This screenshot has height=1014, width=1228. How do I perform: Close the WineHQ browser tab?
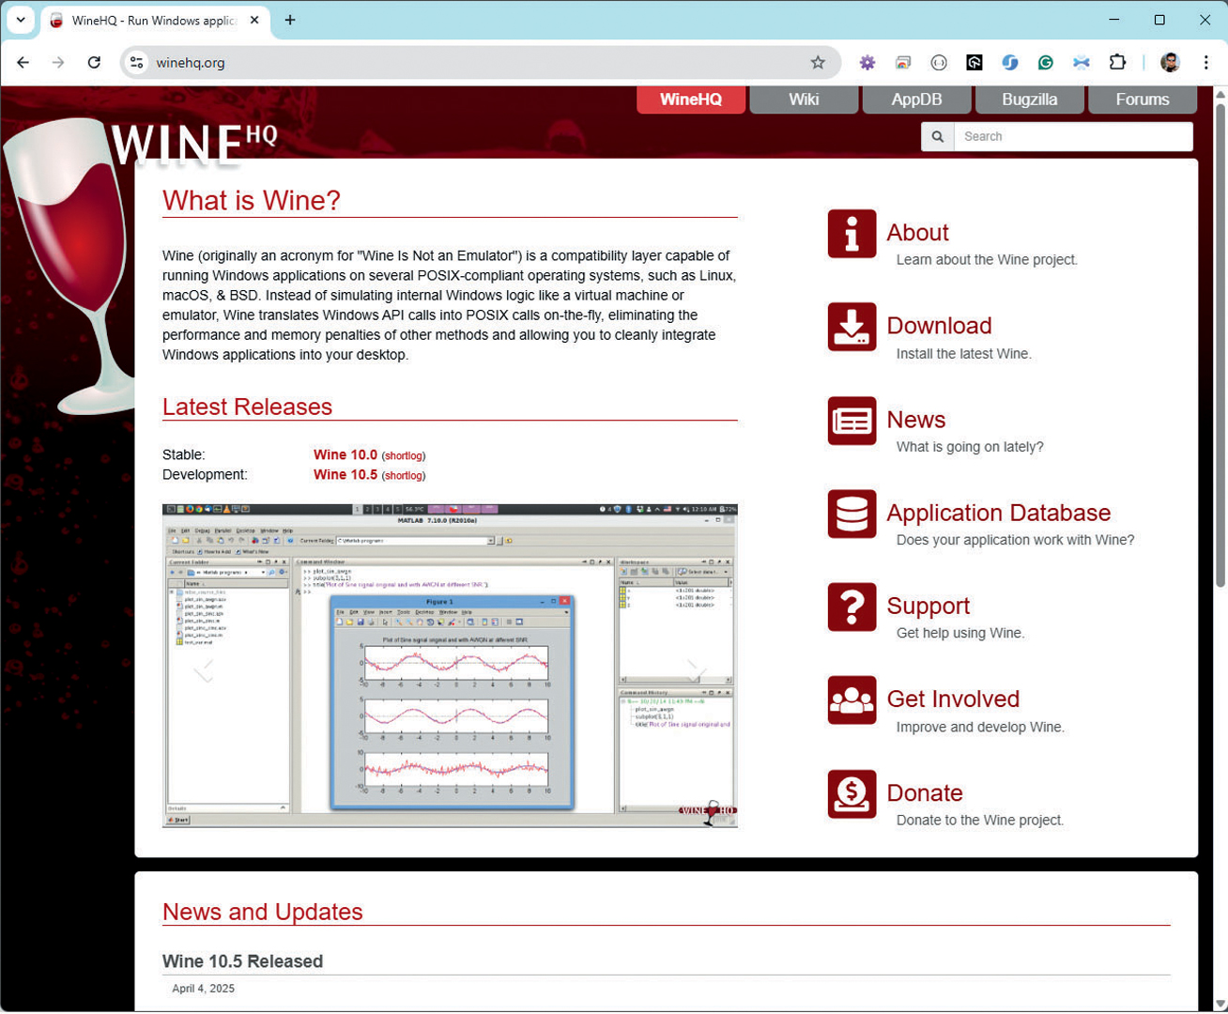pyautogui.click(x=254, y=20)
